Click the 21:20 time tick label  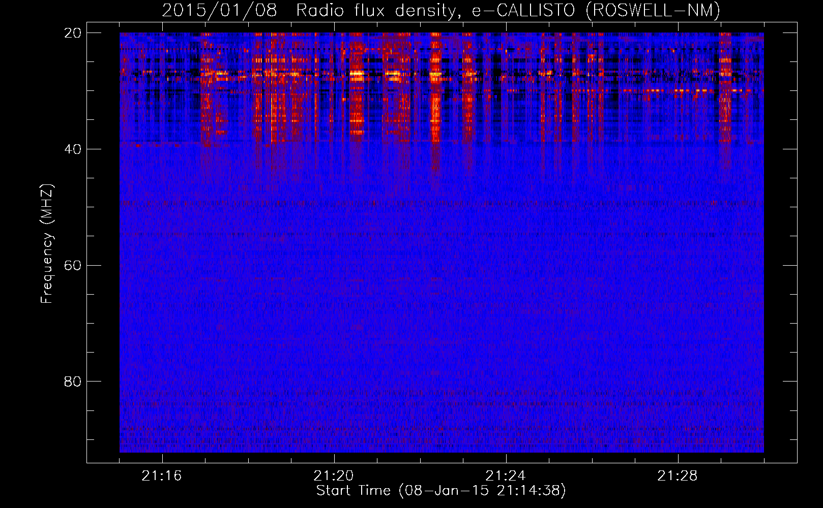(334, 476)
